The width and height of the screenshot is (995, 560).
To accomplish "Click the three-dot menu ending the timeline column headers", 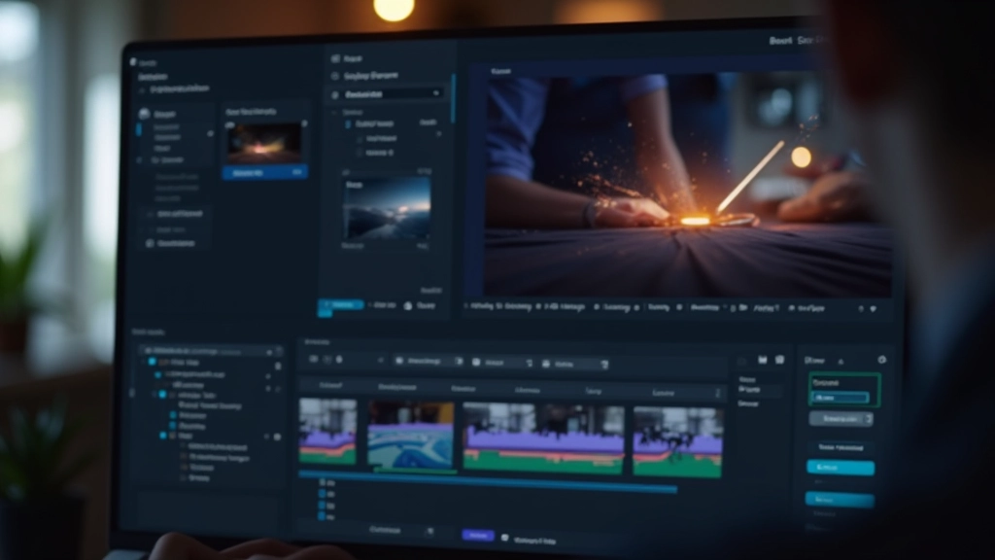I will click(x=718, y=394).
